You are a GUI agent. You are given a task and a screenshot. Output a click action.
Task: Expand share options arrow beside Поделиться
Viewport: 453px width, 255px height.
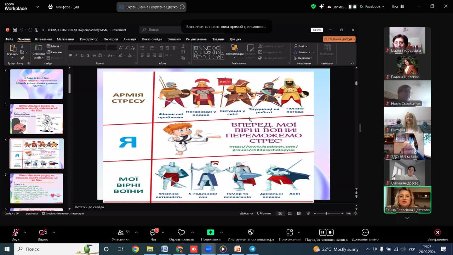point(221,232)
